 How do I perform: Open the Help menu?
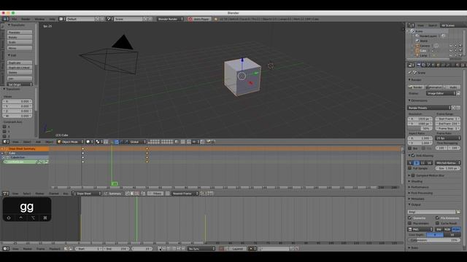[52, 19]
